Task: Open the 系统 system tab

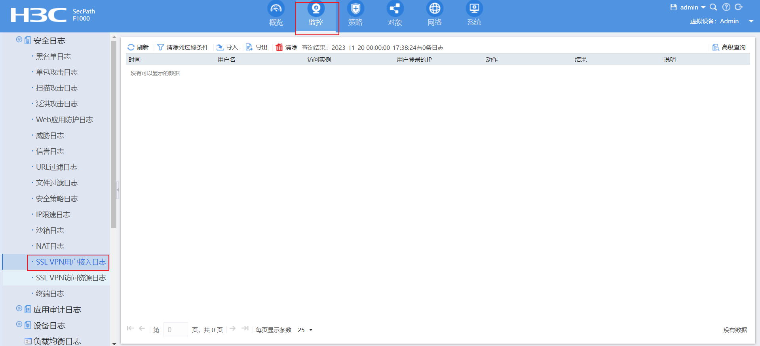Action: click(x=474, y=14)
